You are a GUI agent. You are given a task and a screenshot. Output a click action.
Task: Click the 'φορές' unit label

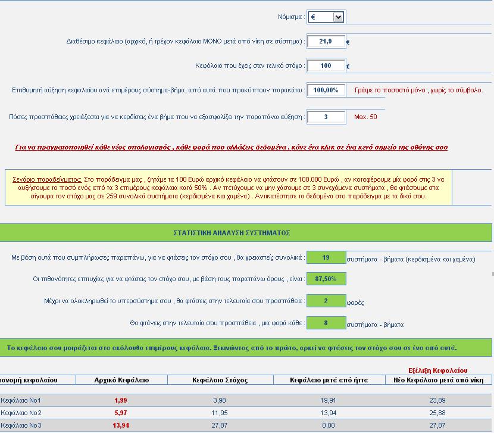point(355,303)
